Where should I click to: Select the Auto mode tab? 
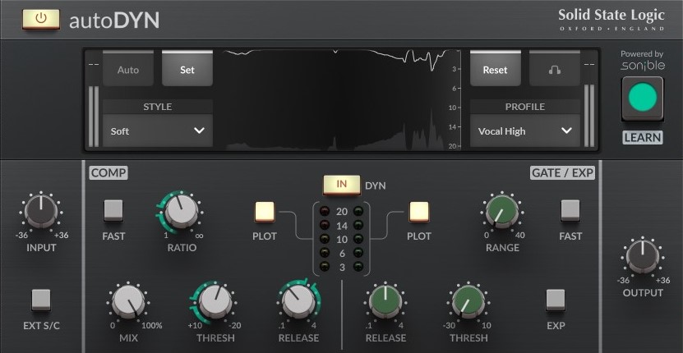(x=128, y=70)
